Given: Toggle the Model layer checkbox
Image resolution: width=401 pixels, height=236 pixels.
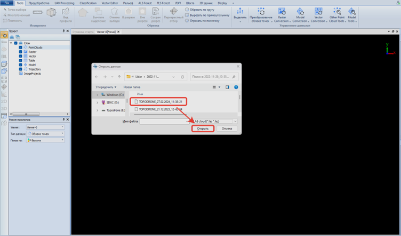Looking at the screenshot, I should (20, 65).
